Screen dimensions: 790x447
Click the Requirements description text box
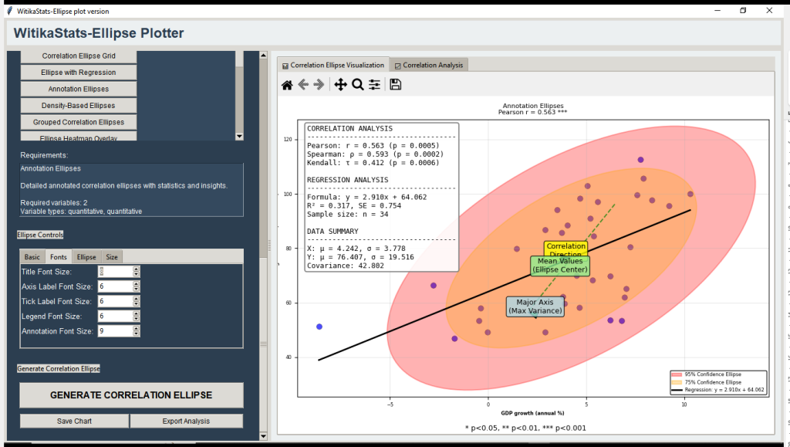pos(131,190)
